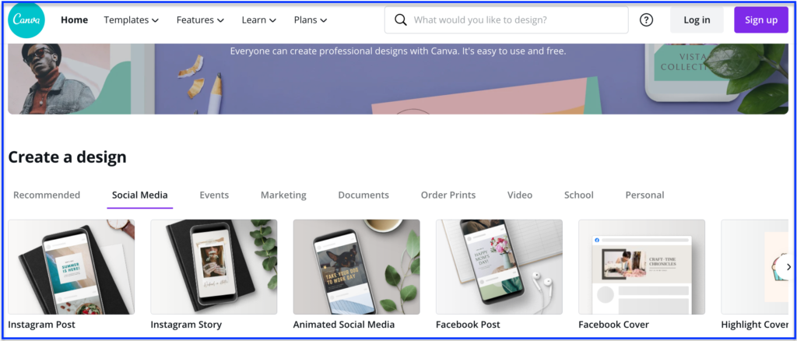
Task: Expand the Templates dropdown menu
Action: (x=131, y=20)
